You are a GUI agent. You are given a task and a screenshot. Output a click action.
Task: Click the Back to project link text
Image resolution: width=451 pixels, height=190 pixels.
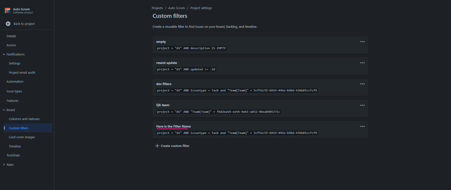(24, 24)
